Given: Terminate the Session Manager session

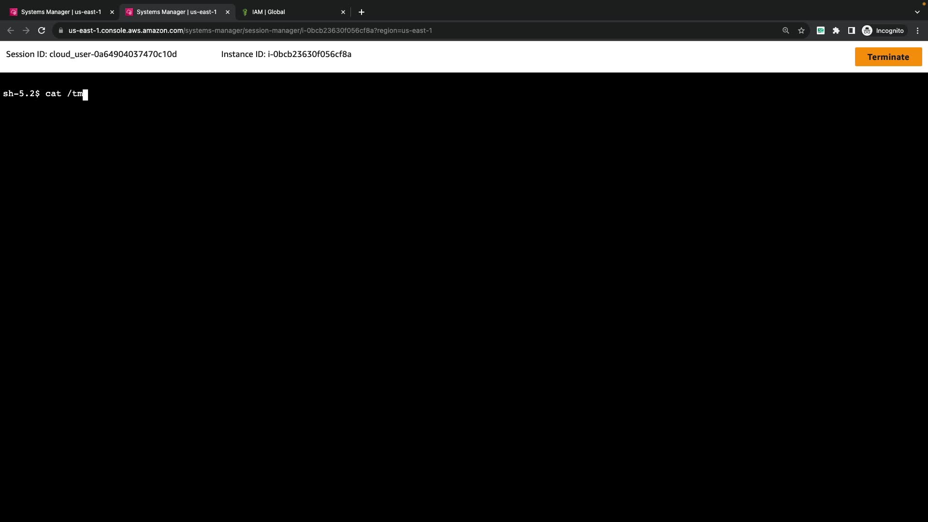Looking at the screenshot, I should coord(888,57).
